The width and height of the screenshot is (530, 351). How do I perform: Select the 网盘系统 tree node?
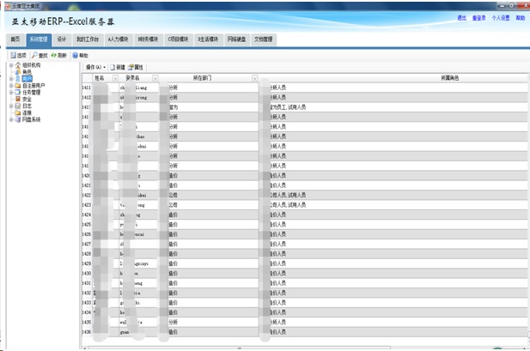point(30,119)
